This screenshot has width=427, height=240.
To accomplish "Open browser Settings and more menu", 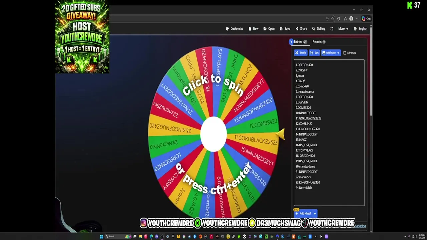I will point(357,19).
